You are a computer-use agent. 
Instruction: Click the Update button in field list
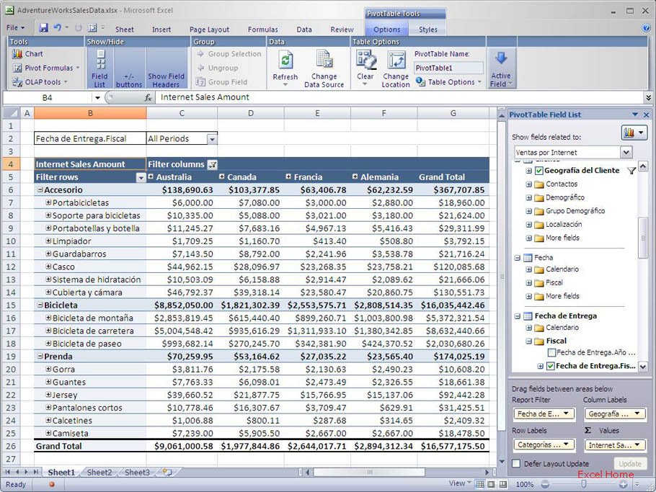(629, 464)
